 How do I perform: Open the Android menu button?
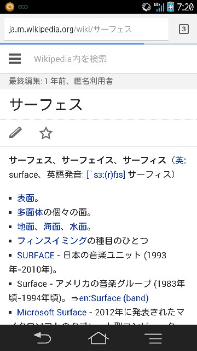coord(153,338)
